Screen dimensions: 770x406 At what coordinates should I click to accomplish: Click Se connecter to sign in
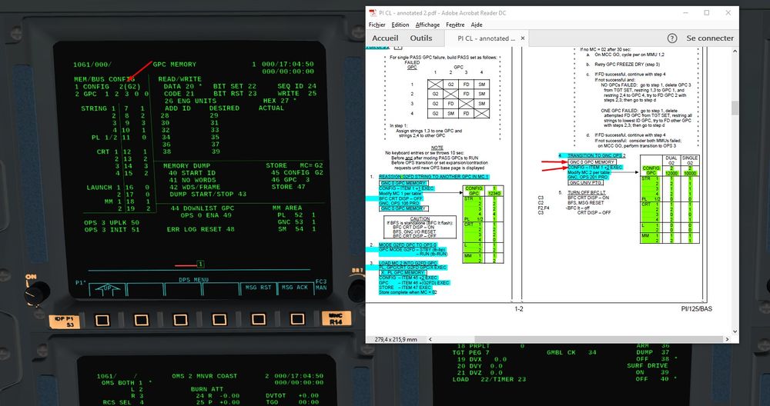(710, 38)
